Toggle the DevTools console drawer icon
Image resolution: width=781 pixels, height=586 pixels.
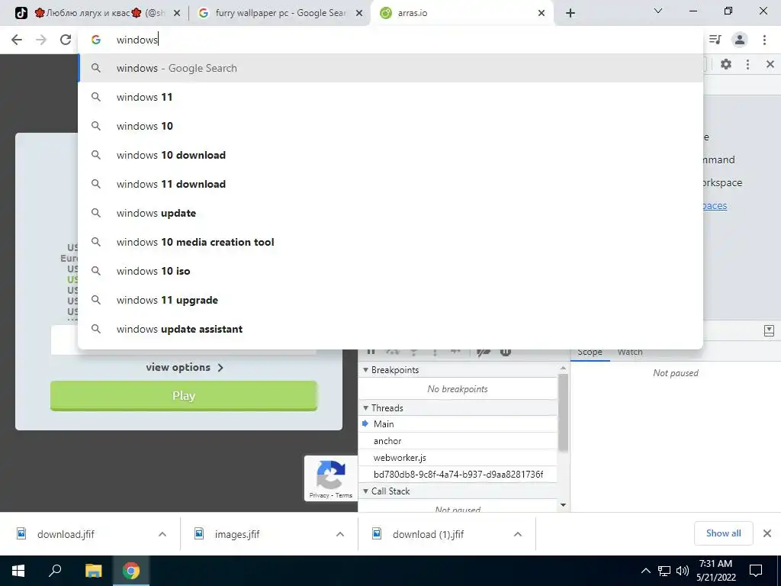pos(769,331)
